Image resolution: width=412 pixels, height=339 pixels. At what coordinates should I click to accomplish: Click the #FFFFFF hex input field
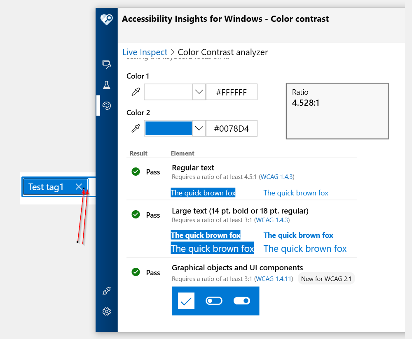[x=232, y=92]
